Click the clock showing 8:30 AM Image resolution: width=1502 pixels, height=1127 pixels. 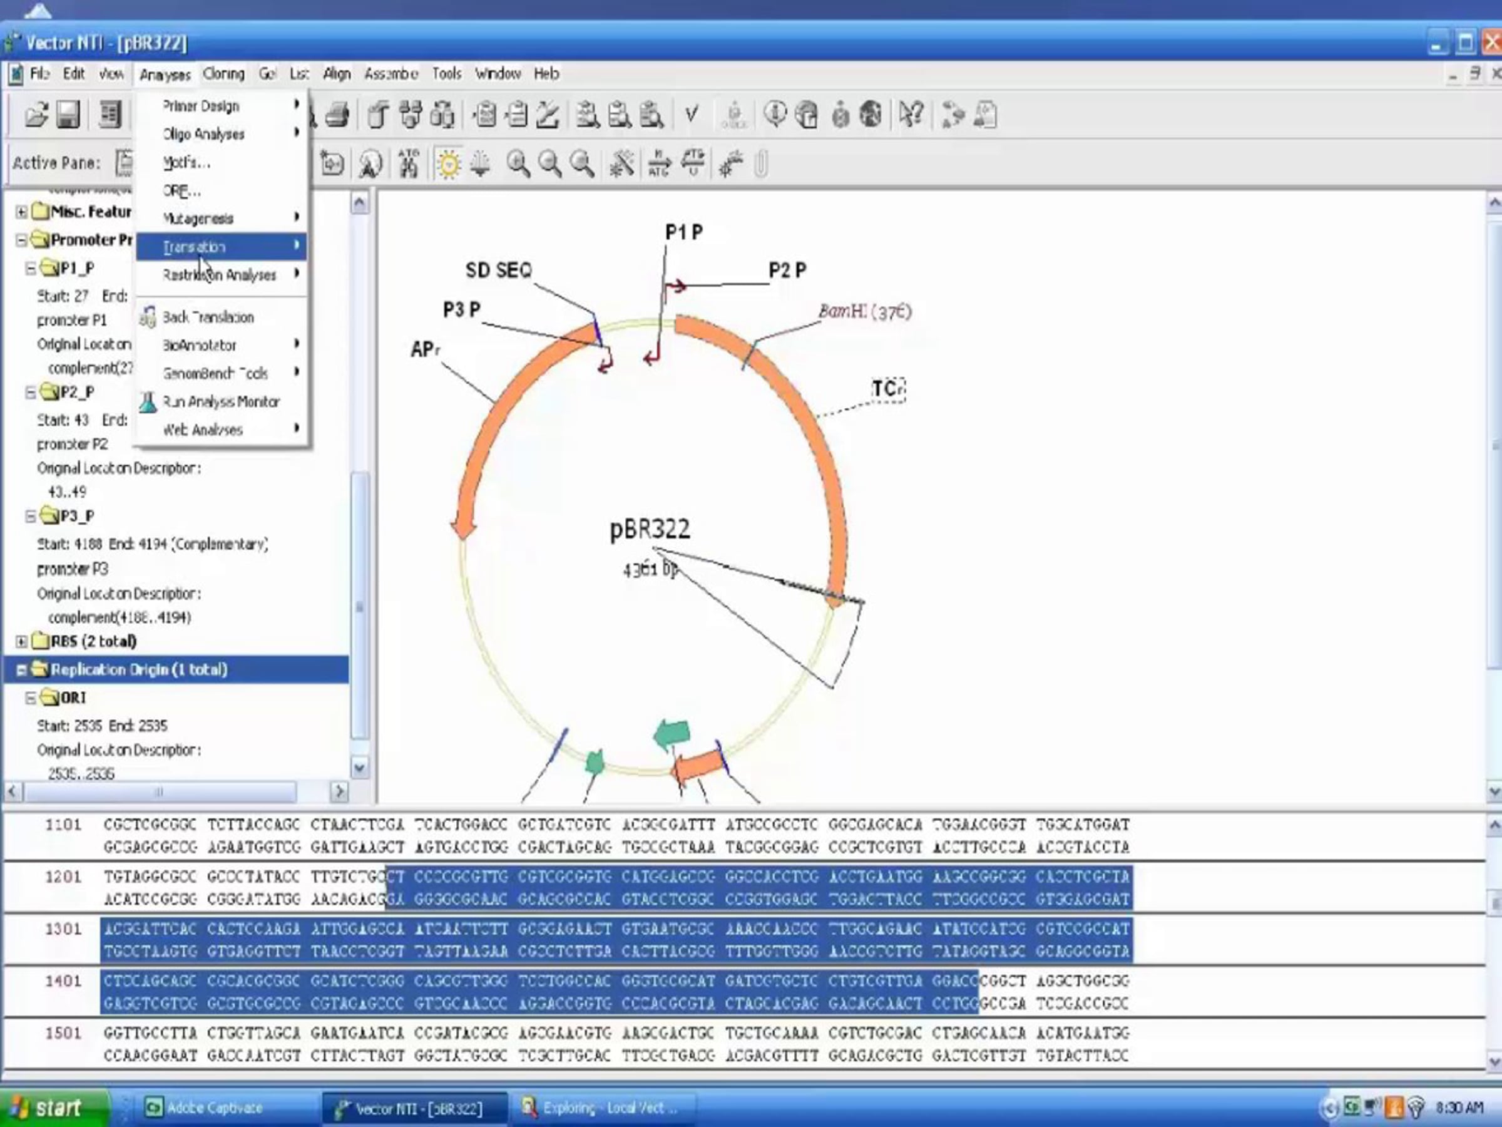tap(1461, 1108)
